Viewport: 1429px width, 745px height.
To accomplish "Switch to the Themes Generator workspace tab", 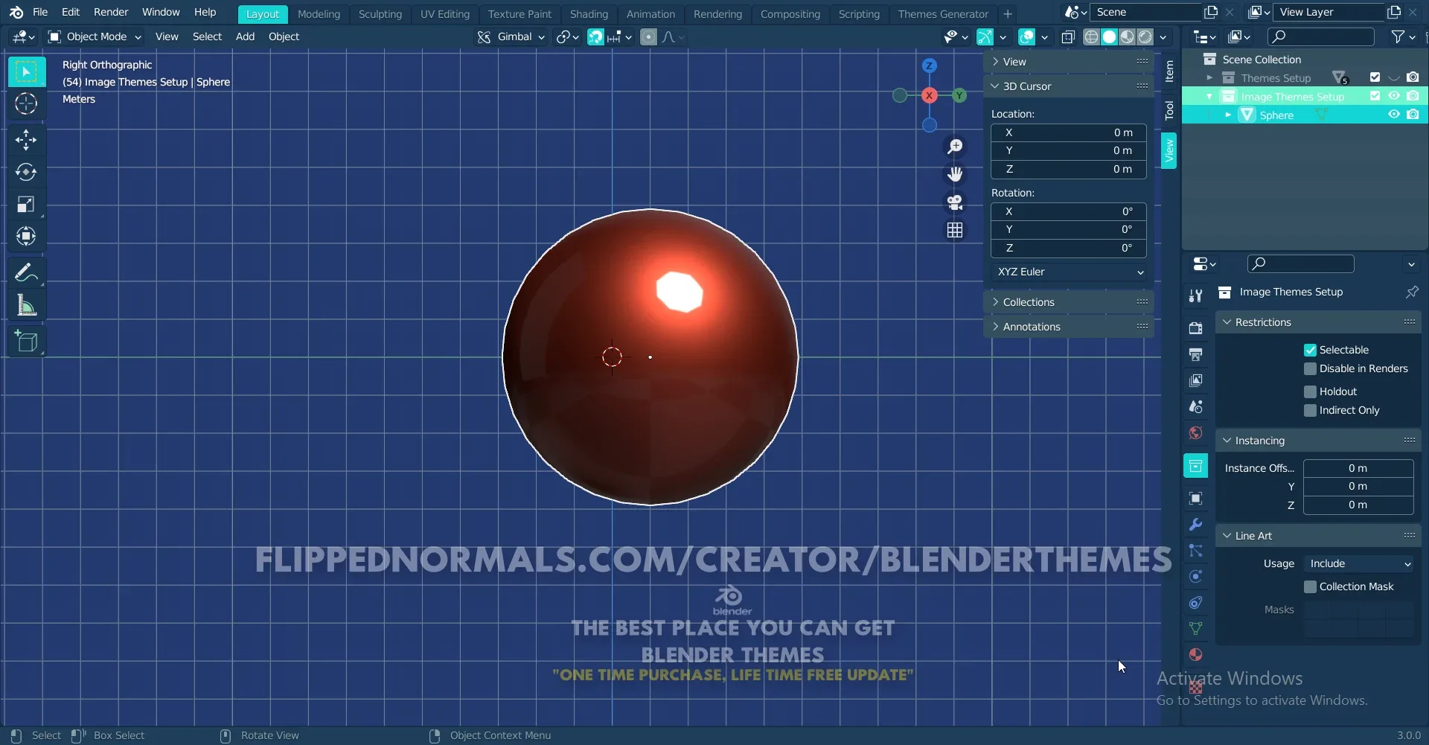I will tap(943, 13).
